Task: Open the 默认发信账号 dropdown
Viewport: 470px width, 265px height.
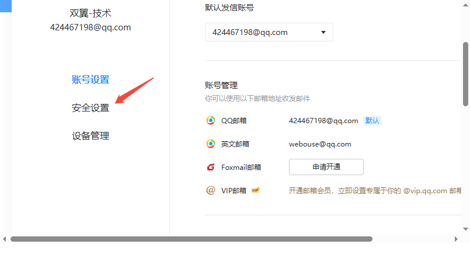Action: click(x=269, y=32)
